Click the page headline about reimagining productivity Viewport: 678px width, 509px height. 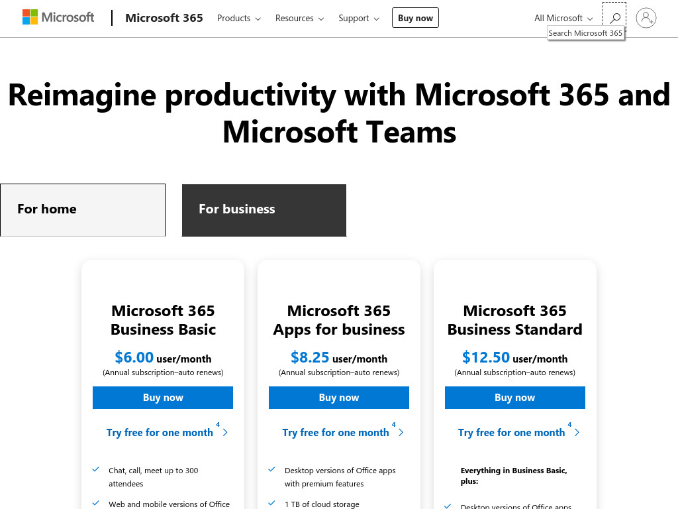point(339,113)
